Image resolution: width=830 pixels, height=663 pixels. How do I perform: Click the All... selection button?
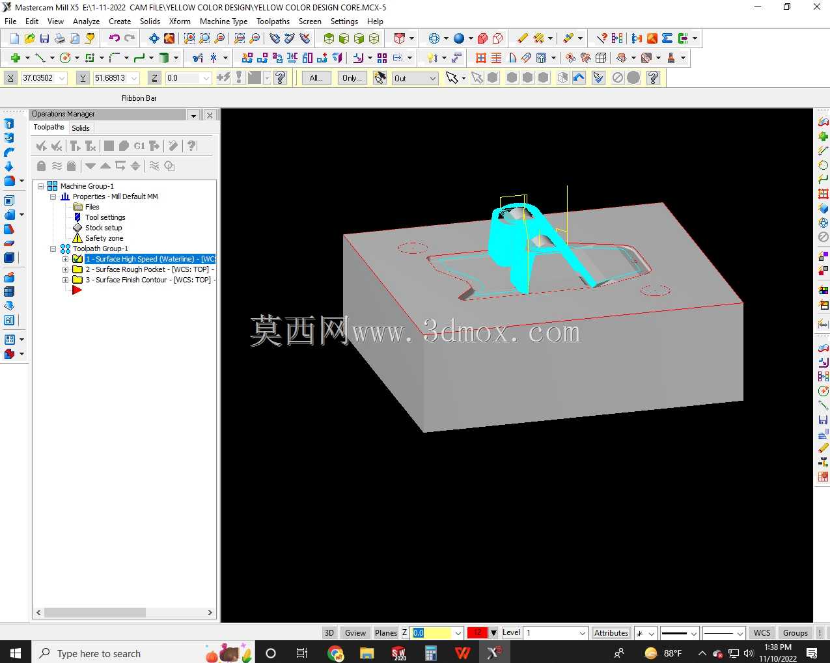pos(316,78)
